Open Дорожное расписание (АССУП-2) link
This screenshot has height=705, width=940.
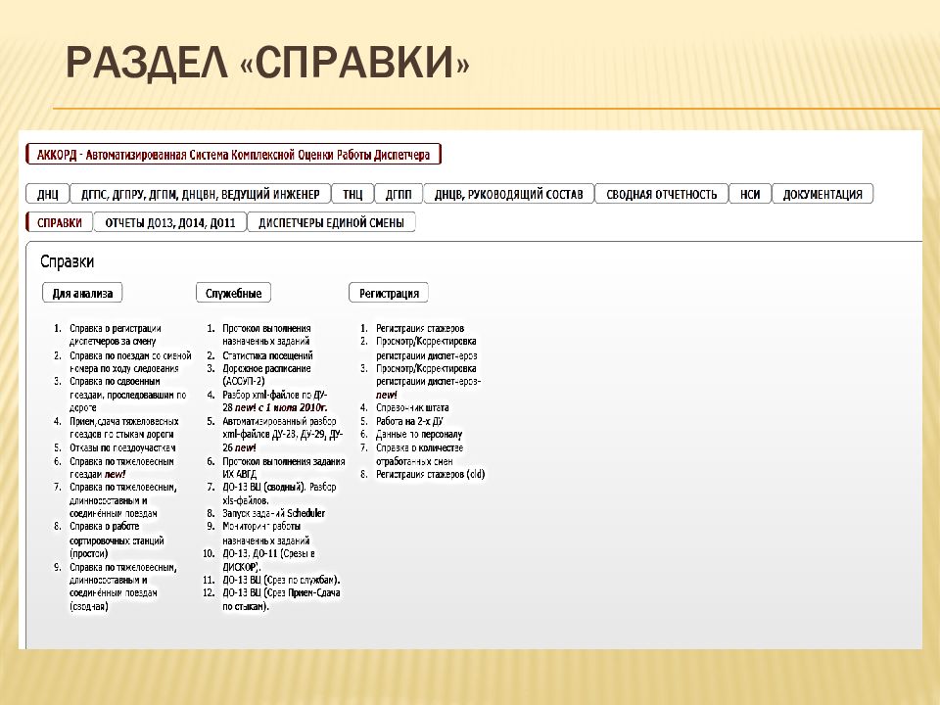pyautogui.click(x=266, y=374)
